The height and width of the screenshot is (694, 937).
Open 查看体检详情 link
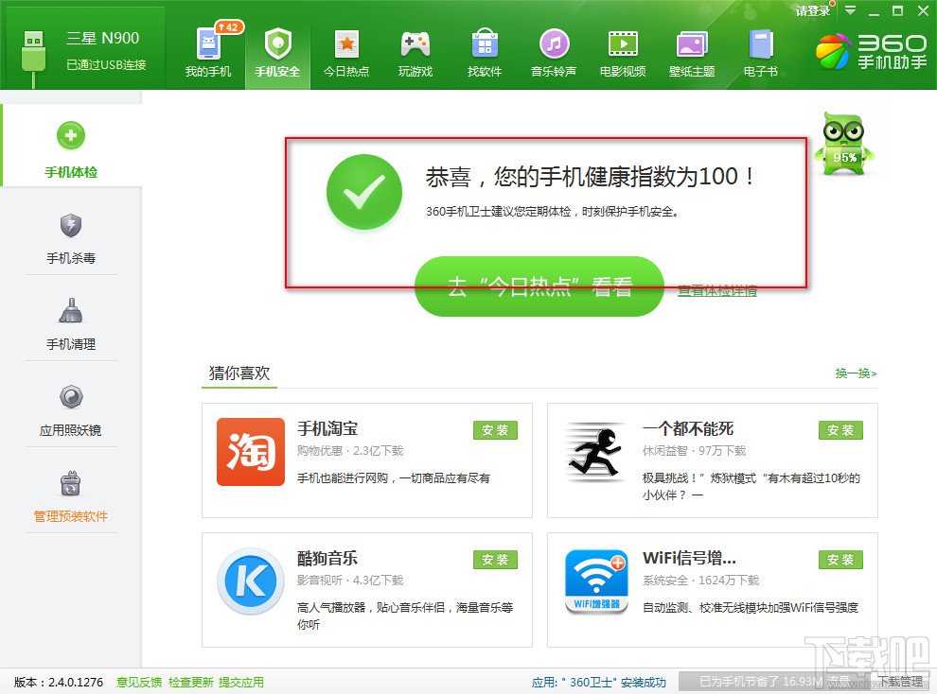[x=717, y=290]
